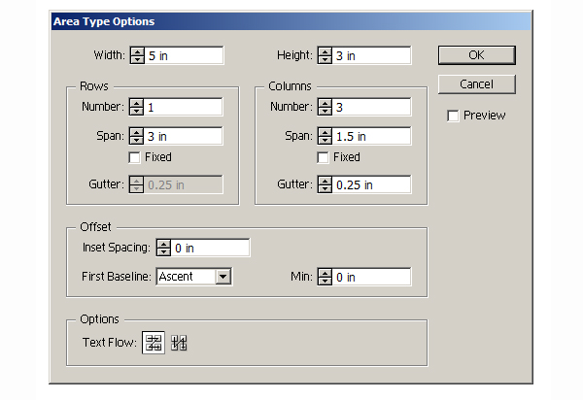Click the Columns Span stepper arrows

coord(325,137)
